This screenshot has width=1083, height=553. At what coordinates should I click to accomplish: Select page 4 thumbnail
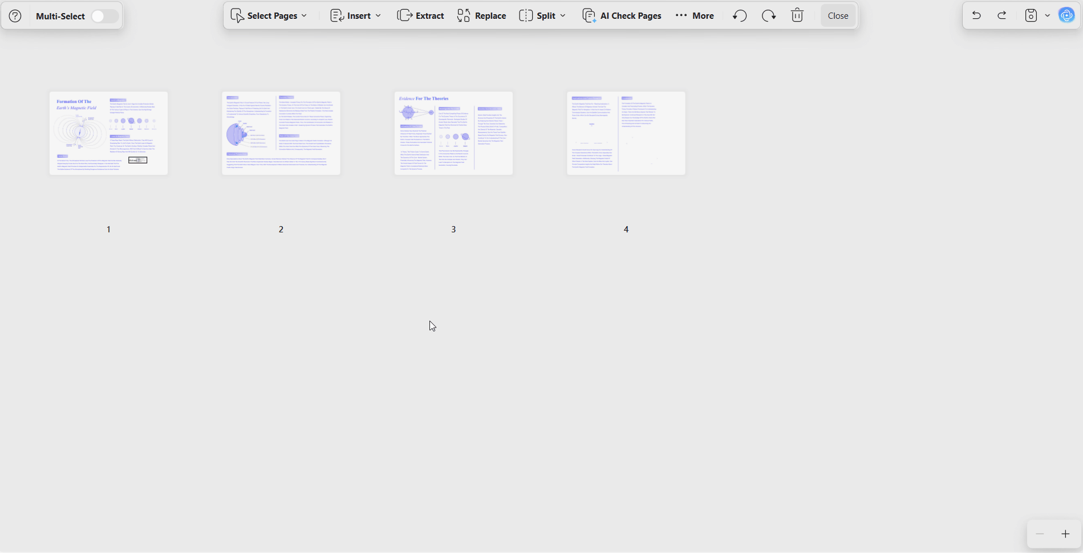click(x=626, y=133)
